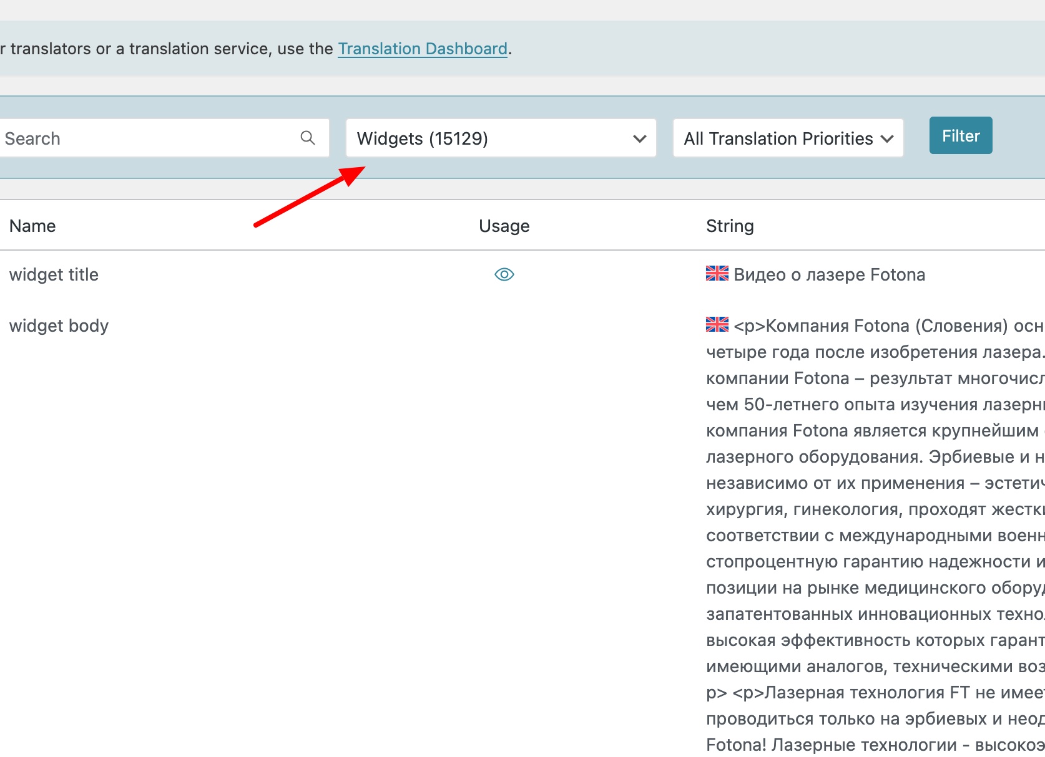Click the eye usage icon for widget title

point(504,274)
